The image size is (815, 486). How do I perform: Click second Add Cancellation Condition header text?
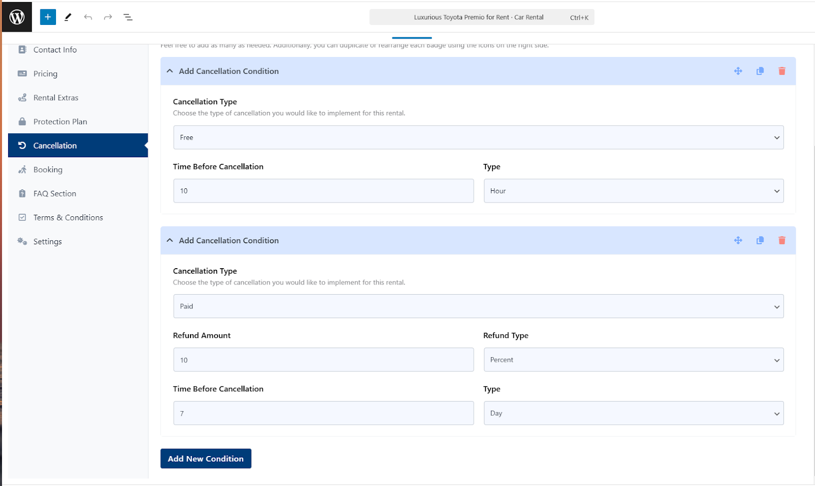tap(229, 240)
